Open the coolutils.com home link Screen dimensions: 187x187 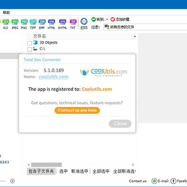pos(54,77)
